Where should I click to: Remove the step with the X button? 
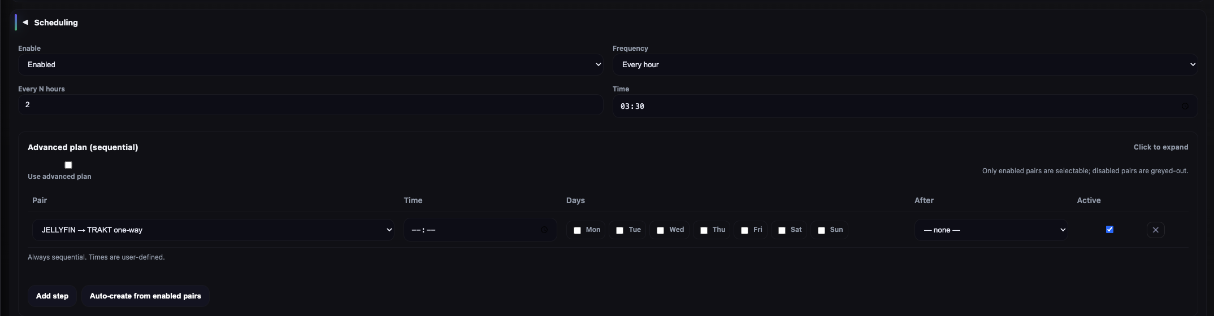pos(1155,230)
